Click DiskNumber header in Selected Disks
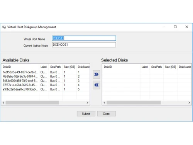 click(x=185, y=67)
